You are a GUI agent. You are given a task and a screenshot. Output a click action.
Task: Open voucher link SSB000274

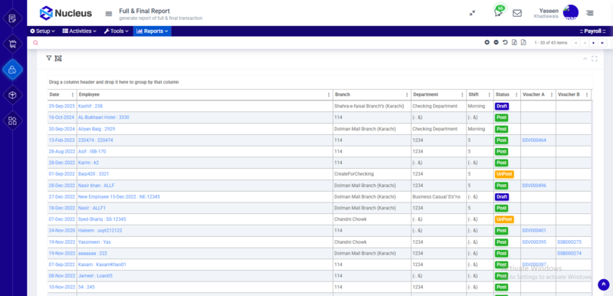point(569,253)
